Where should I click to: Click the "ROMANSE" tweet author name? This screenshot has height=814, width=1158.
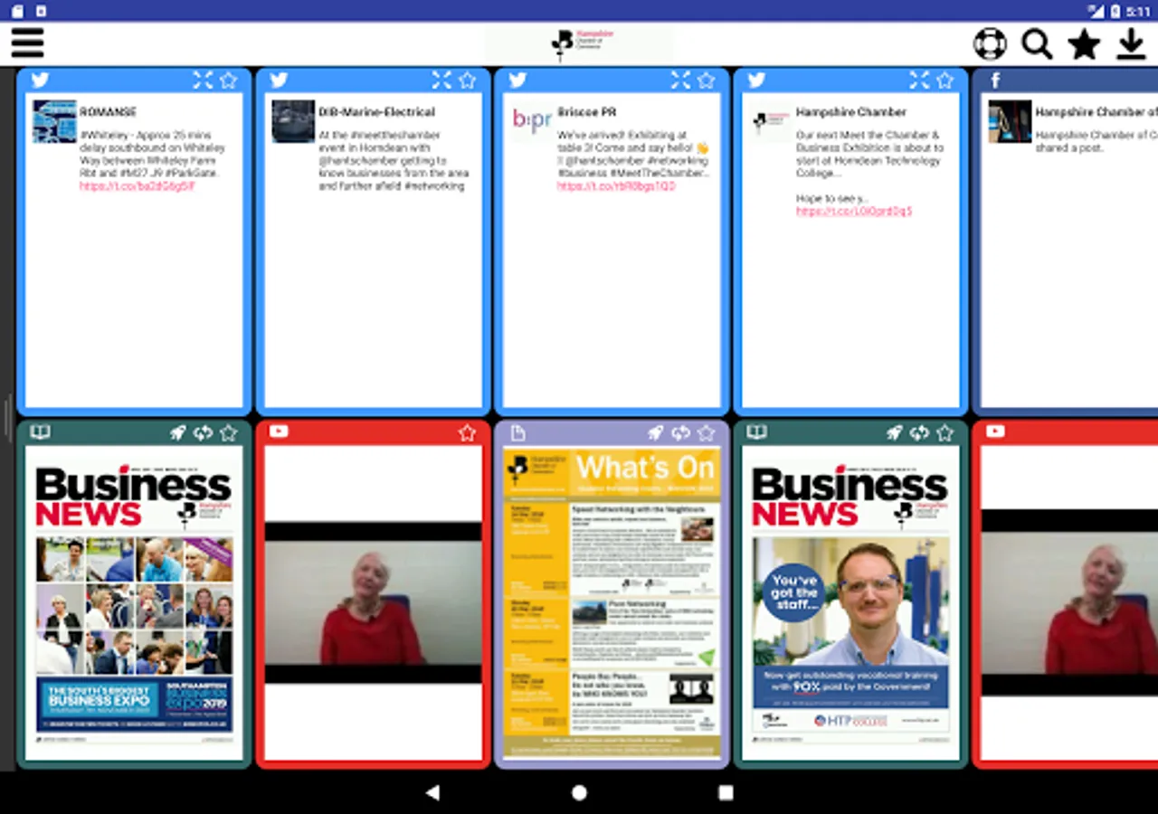coord(108,112)
